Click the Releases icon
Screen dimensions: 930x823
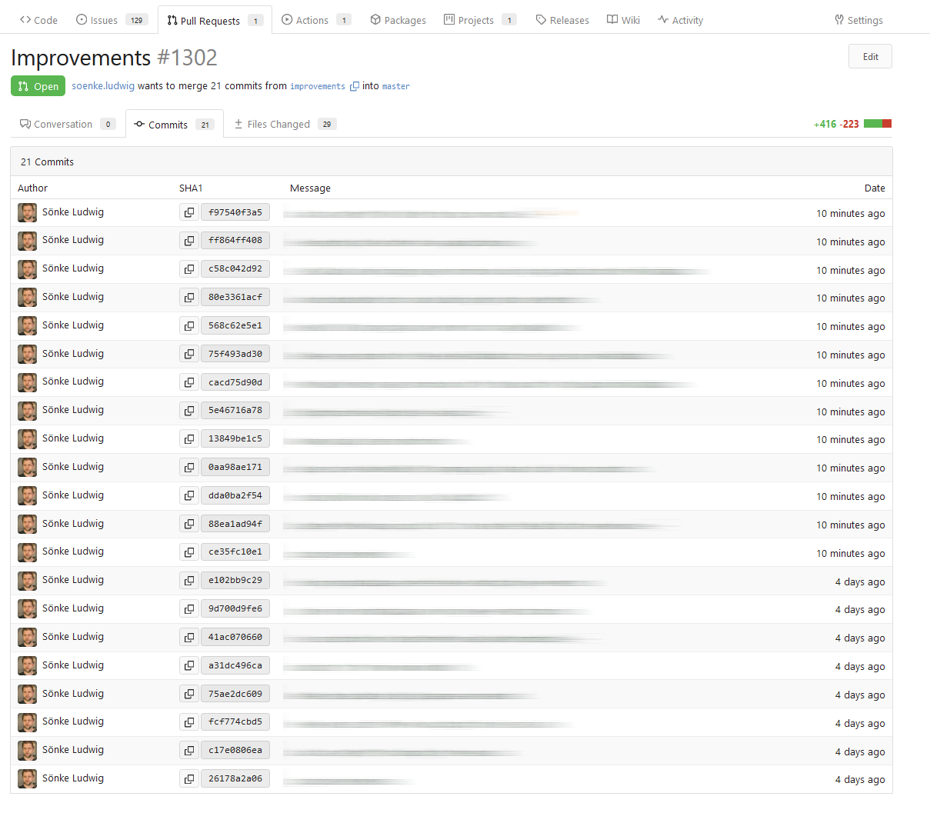click(541, 19)
